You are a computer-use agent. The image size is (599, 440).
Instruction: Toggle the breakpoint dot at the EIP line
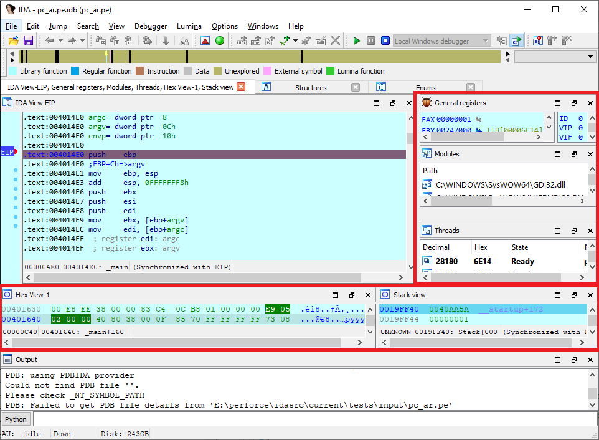[x=16, y=152]
